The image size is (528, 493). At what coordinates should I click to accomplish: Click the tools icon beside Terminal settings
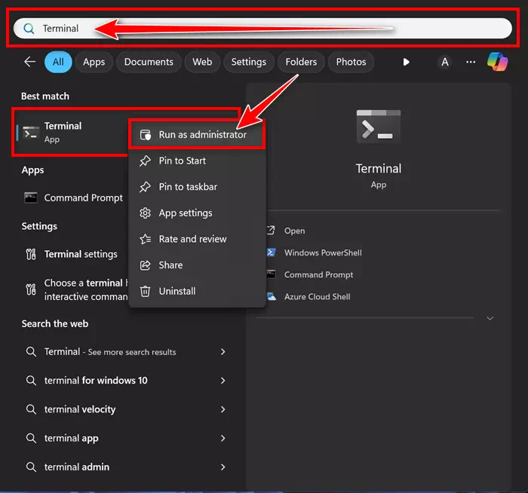click(x=31, y=254)
